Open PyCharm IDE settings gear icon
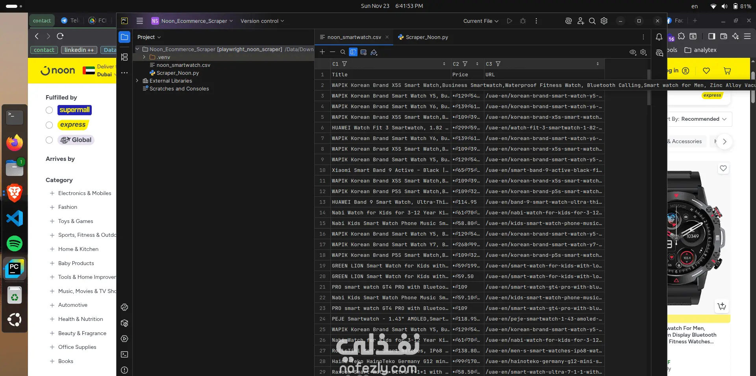This screenshot has width=756, height=376. [604, 21]
